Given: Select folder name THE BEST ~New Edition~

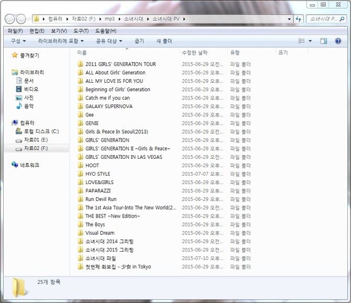Looking at the screenshot, I should click(113, 216).
